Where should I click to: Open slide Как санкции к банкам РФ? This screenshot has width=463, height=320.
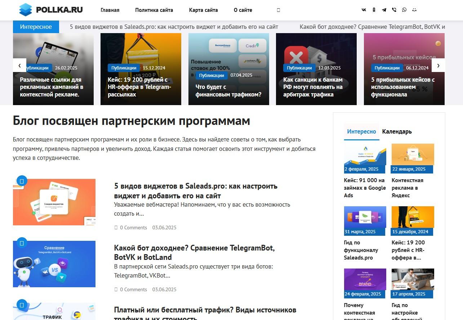pyautogui.click(x=313, y=87)
